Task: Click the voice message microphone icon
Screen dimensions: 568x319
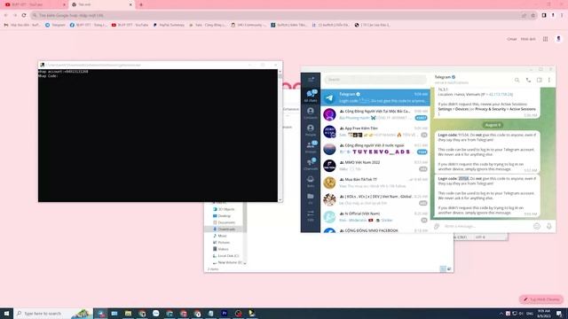Action: coord(548,226)
